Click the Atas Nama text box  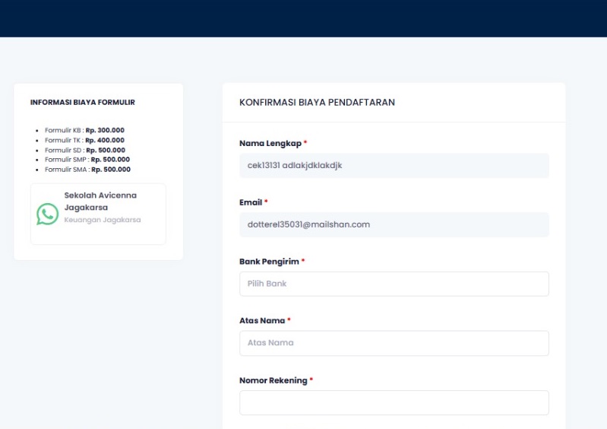(394, 343)
